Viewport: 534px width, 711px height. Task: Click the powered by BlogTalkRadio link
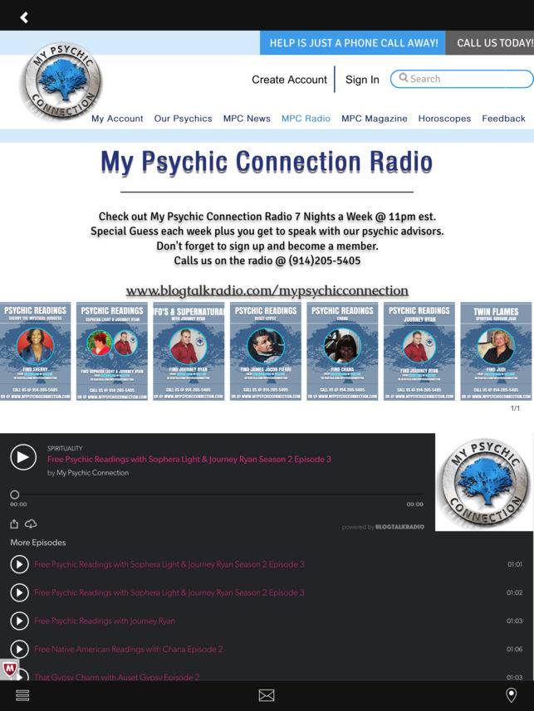(x=383, y=527)
